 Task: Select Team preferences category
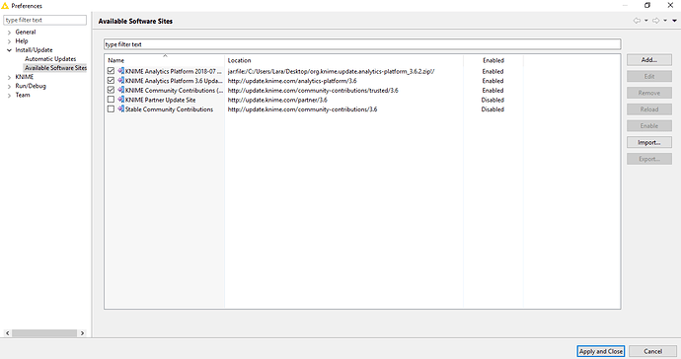pos(23,95)
